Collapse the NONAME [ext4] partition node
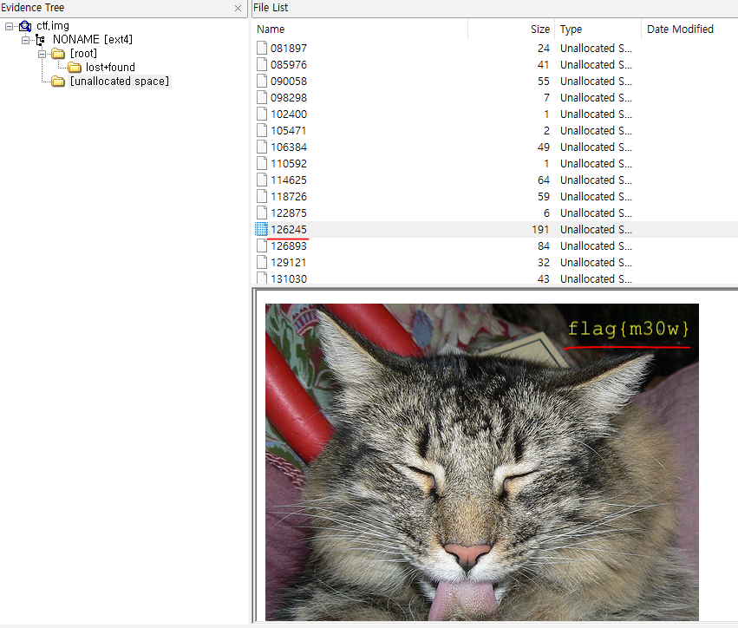The image size is (738, 628). (x=25, y=40)
